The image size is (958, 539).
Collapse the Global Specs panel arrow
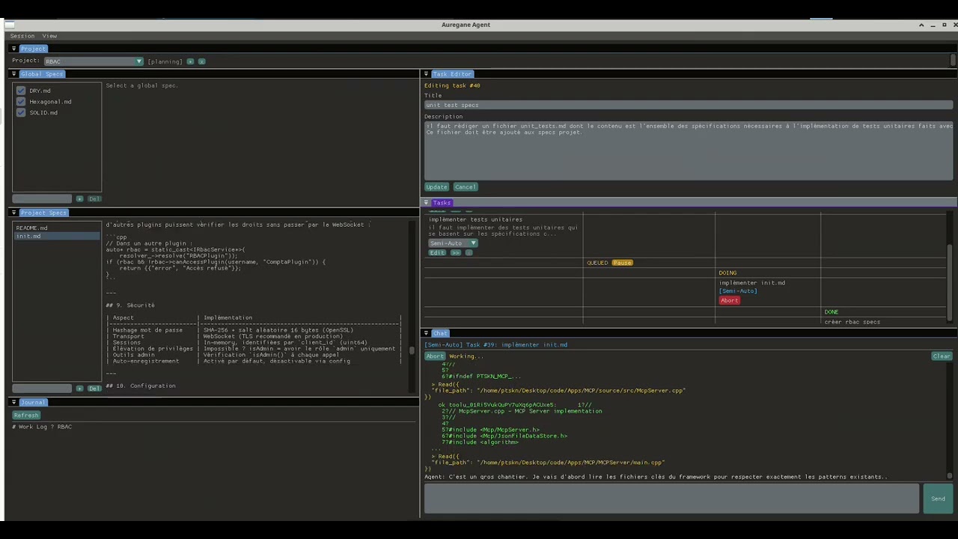pyautogui.click(x=13, y=74)
